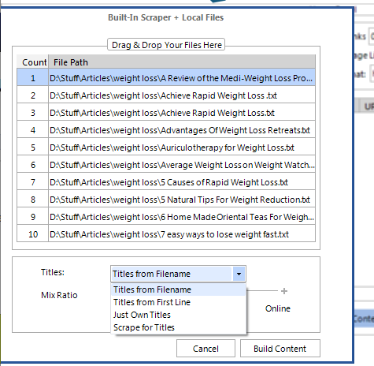Select row 1 Medi-Weight Loss review file
This screenshot has width=374, height=366.
[166, 78]
